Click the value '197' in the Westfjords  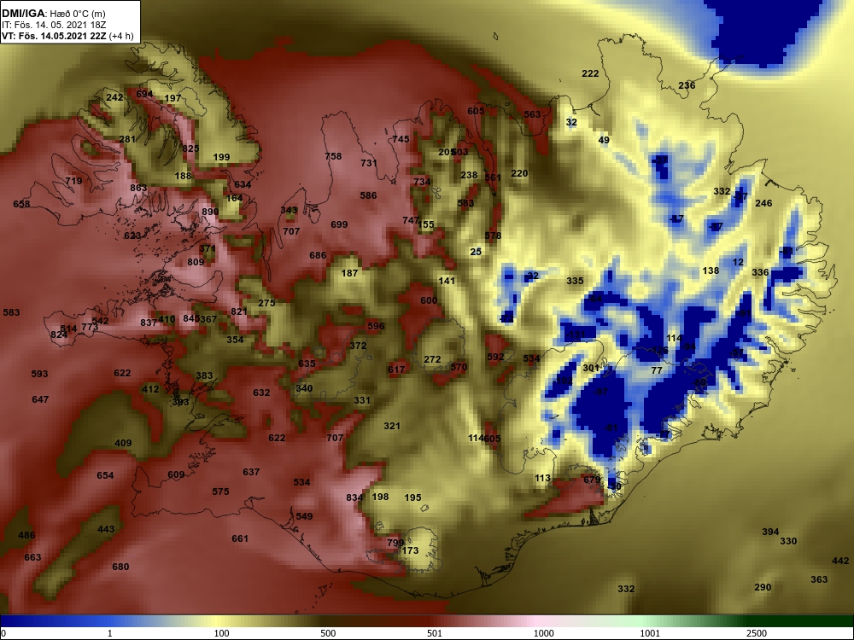173,98
